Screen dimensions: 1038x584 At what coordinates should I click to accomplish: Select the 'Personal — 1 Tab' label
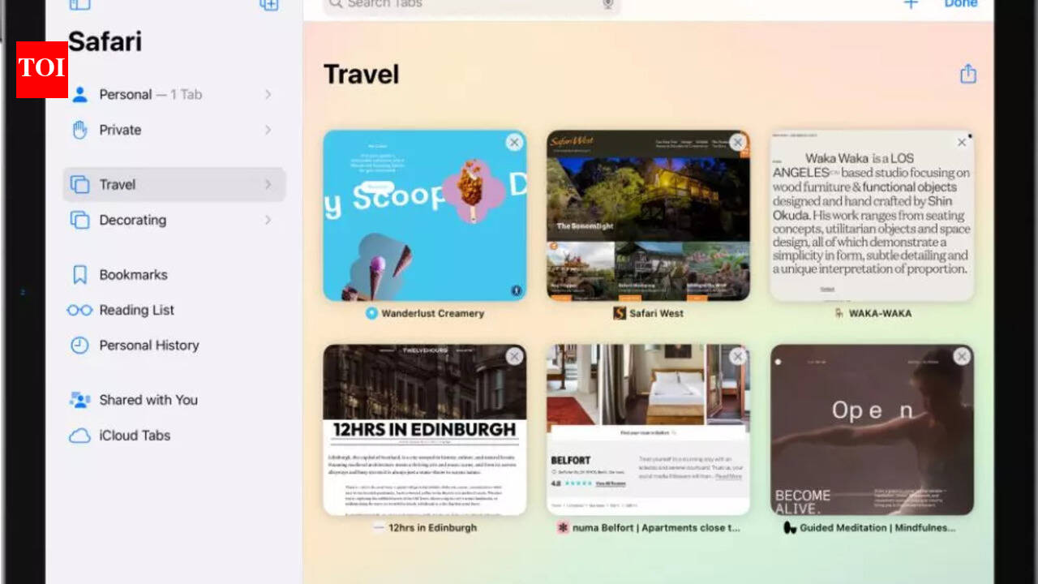(x=151, y=95)
